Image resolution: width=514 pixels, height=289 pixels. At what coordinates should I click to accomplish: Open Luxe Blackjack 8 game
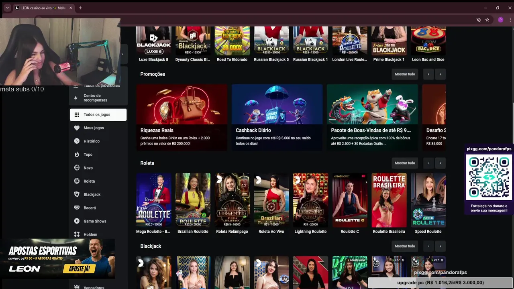tap(153, 41)
